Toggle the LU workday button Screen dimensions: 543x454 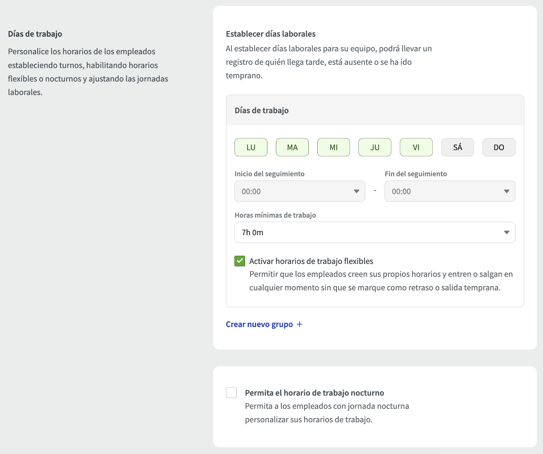pos(251,147)
